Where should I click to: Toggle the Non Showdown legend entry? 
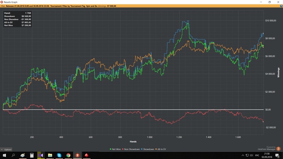131,149
